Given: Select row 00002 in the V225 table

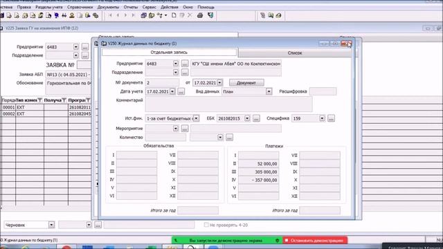Looking at the screenshot, I should [46, 113].
